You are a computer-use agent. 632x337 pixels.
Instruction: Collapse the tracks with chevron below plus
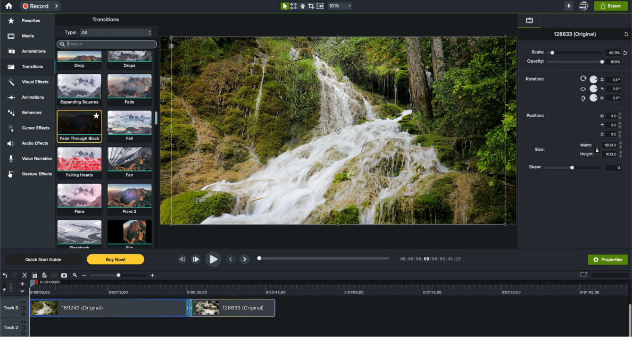click(22, 291)
